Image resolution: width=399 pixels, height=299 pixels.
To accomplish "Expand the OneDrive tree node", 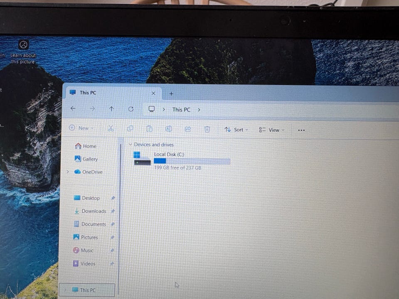I will (68, 172).
